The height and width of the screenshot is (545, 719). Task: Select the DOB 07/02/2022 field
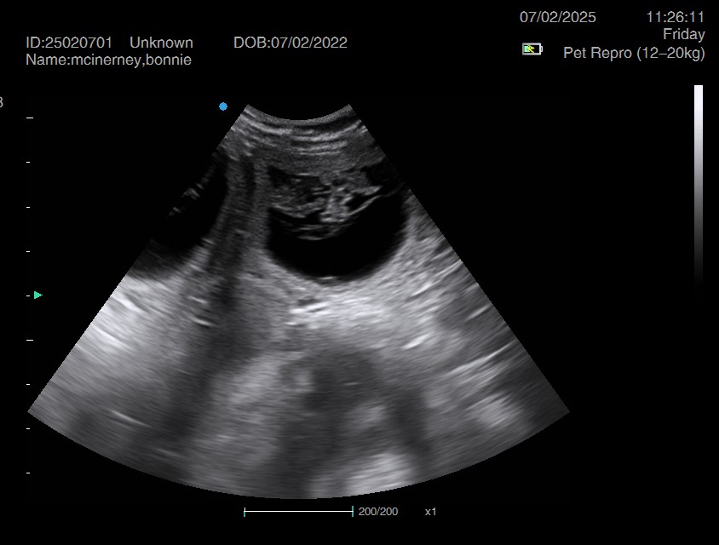290,43
